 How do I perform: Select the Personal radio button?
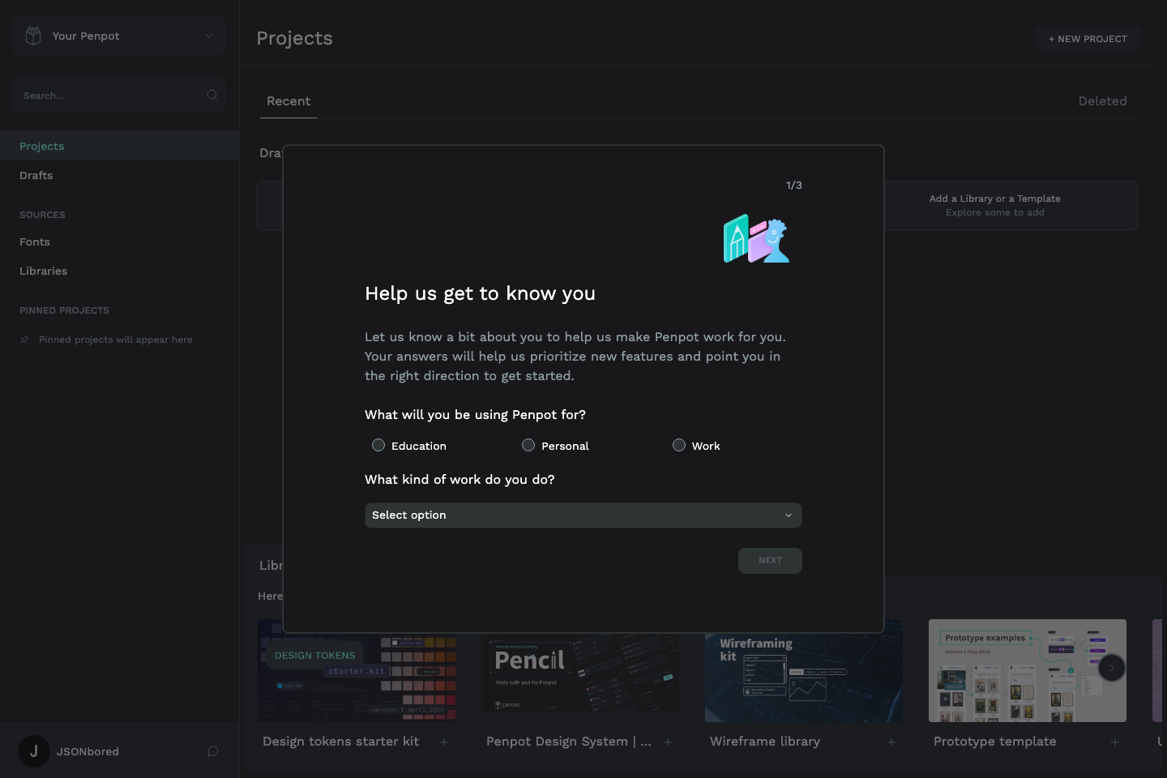point(528,445)
